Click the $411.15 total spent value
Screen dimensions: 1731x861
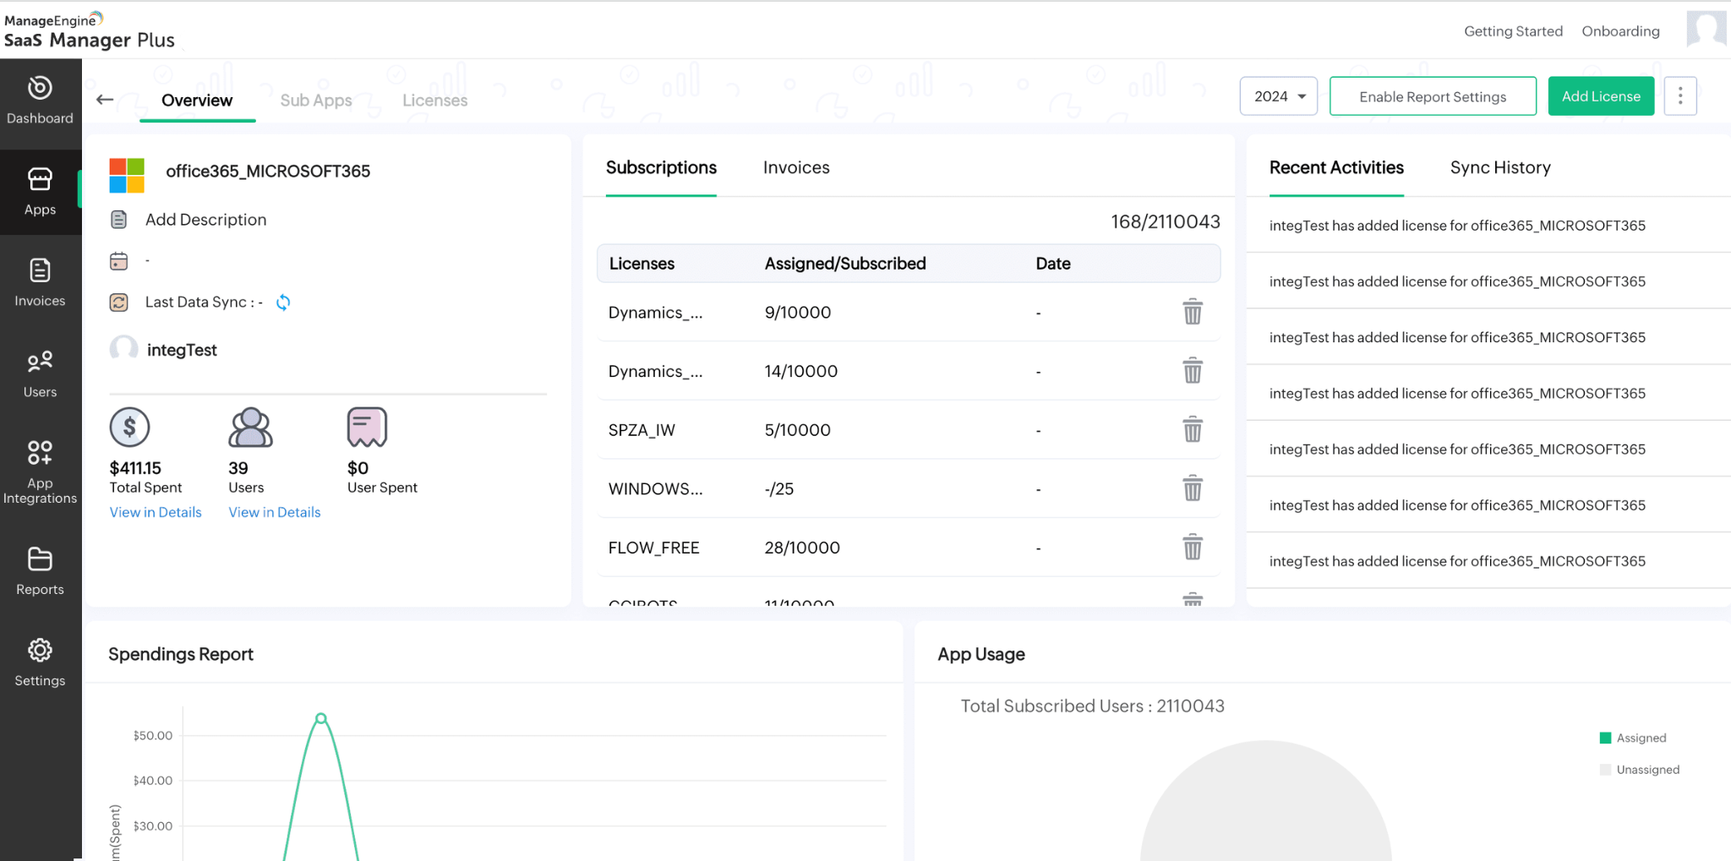[135, 468]
